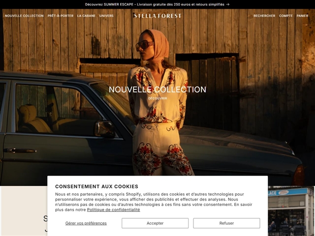Open the Prêt-à-Porter menu

pyautogui.click(x=61, y=16)
